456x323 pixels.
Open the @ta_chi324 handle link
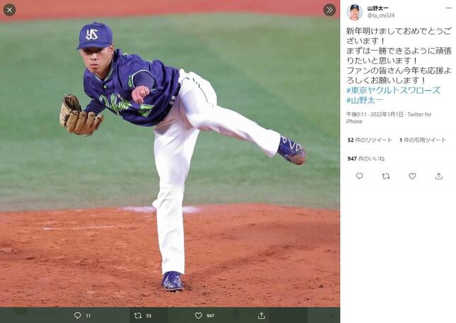click(380, 16)
